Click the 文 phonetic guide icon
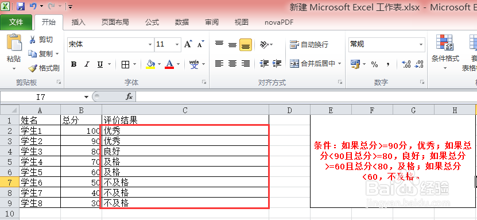 point(194,64)
